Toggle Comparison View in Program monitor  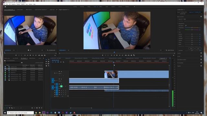[x=134, y=55]
